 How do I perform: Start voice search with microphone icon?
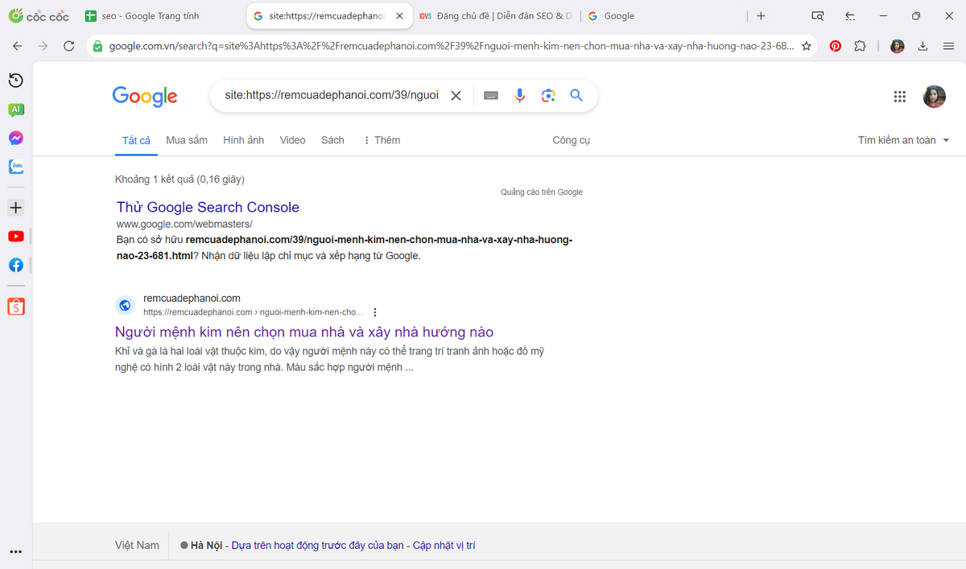pyautogui.click(x=520, y=95)
